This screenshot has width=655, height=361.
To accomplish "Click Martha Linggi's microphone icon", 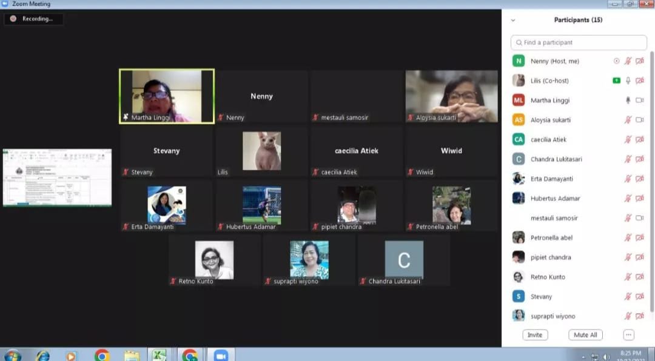I will tap(628, 101).
